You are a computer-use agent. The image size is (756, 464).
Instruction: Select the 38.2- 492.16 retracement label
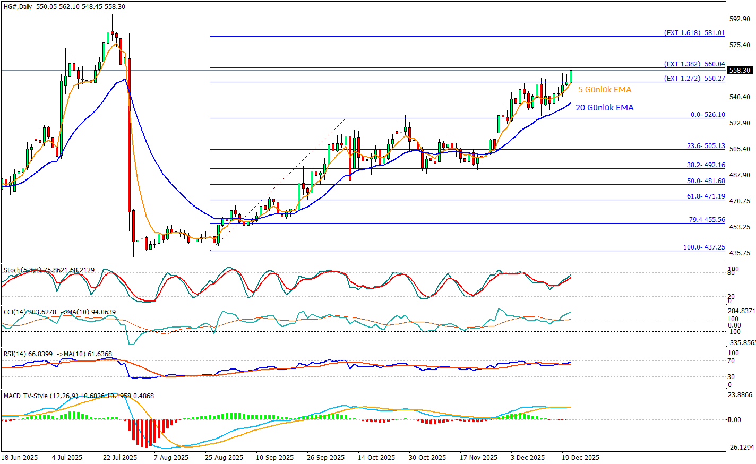[x=706, y=165]
